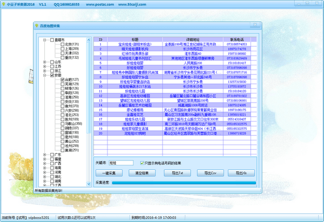The height and width of the screenshot is (222, 324).
Task: Click the 一键采集 button
Action: pos(110,173)
